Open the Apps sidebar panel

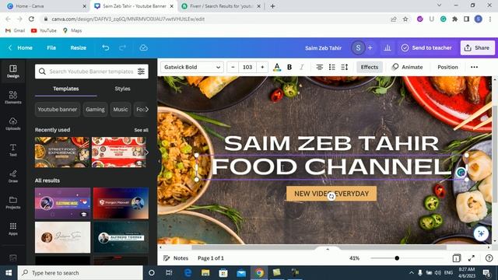13,229
